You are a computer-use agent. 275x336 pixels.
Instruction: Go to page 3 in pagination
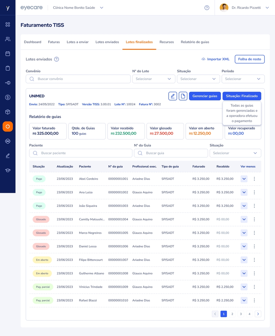(241, 314)
